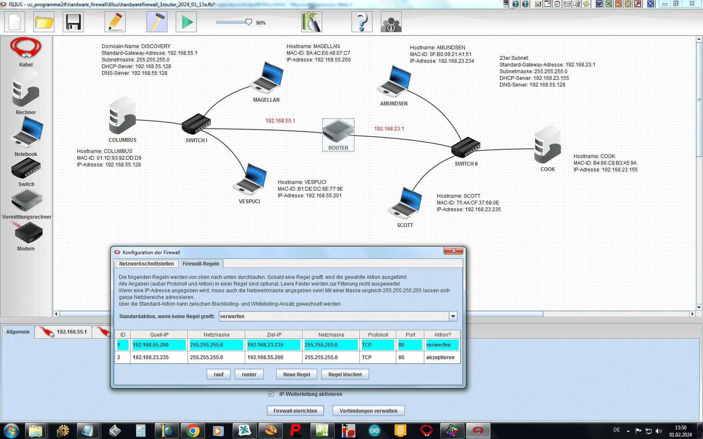Click the new blank project icon
The width and height of the screenshot is (703, 439).
pos(15,22)
